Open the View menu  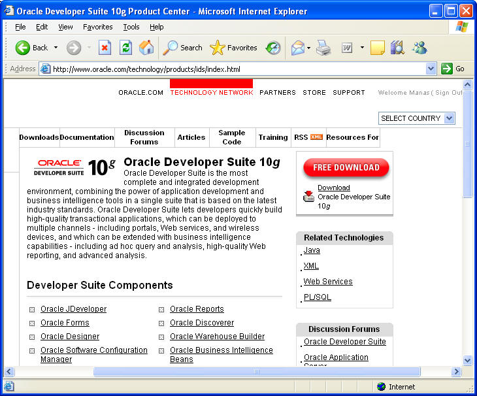coord(65,27)
